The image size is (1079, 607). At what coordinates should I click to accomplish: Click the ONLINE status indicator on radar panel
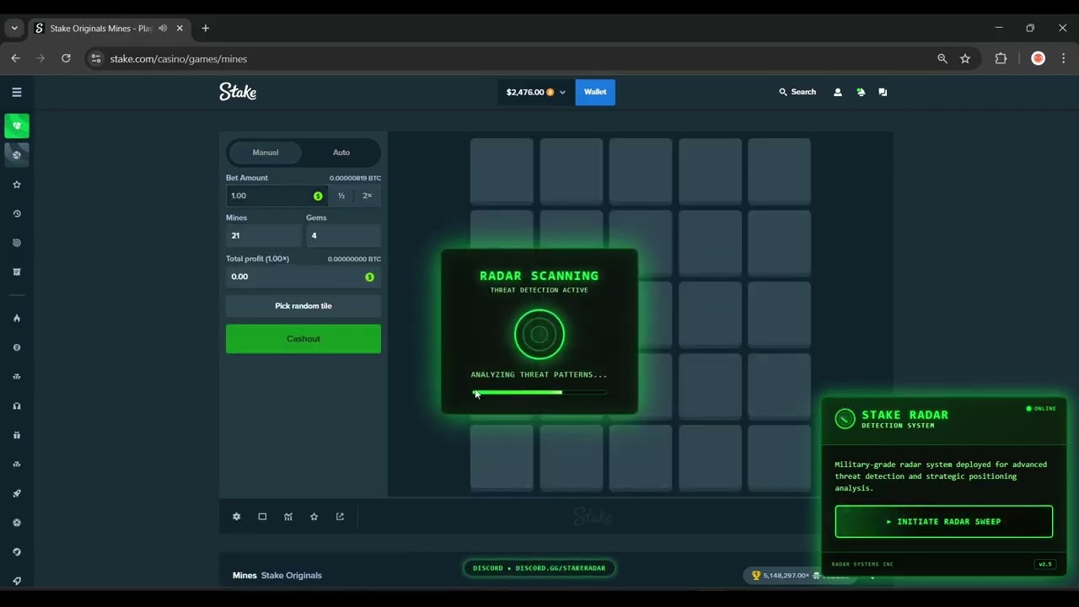tap(1041, 409)
